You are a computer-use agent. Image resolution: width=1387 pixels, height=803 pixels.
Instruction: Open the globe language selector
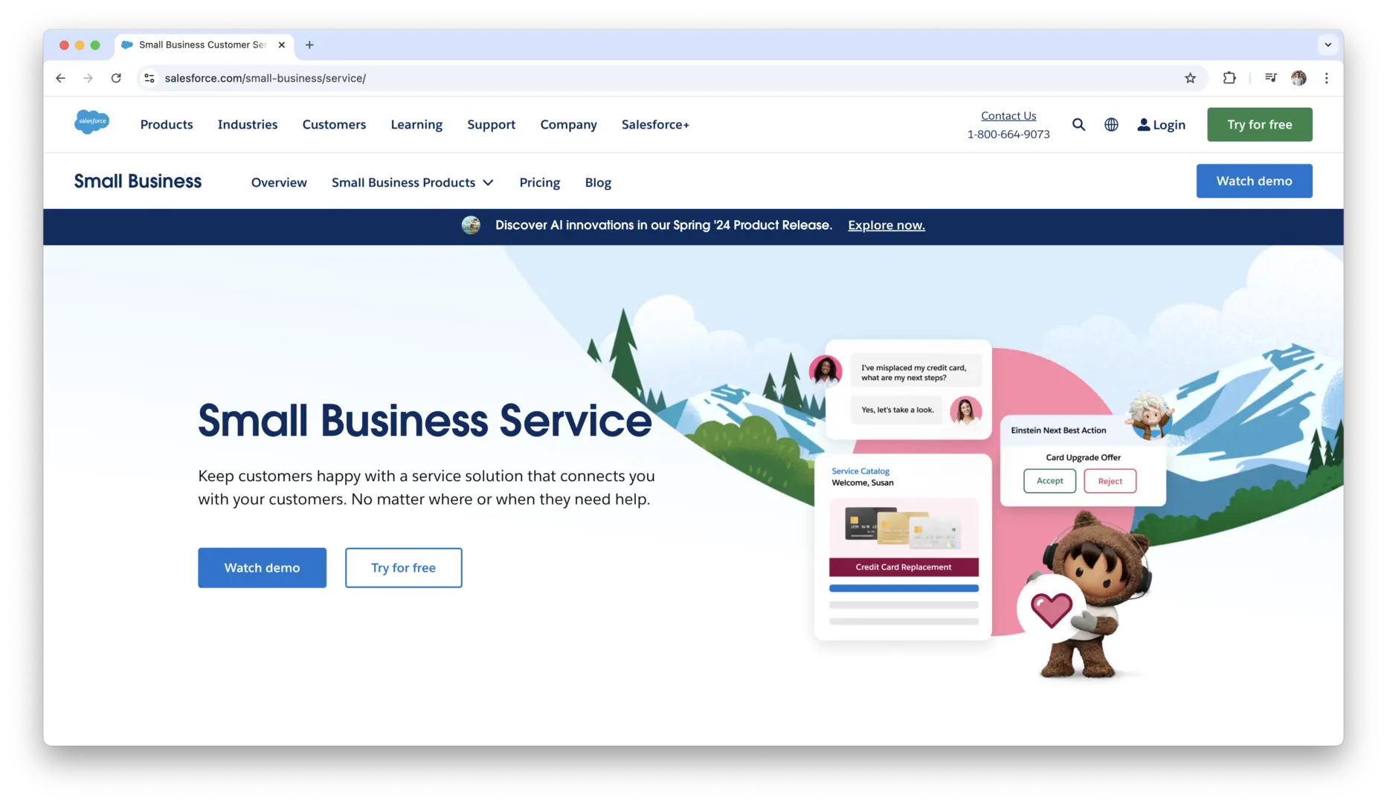pos(1111,125)
